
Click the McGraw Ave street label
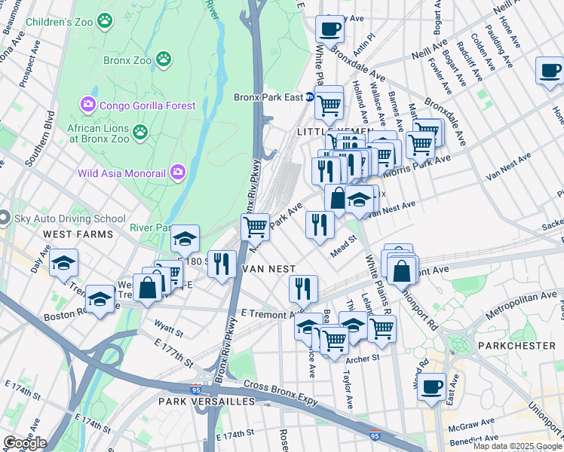[x=471, y=425]
